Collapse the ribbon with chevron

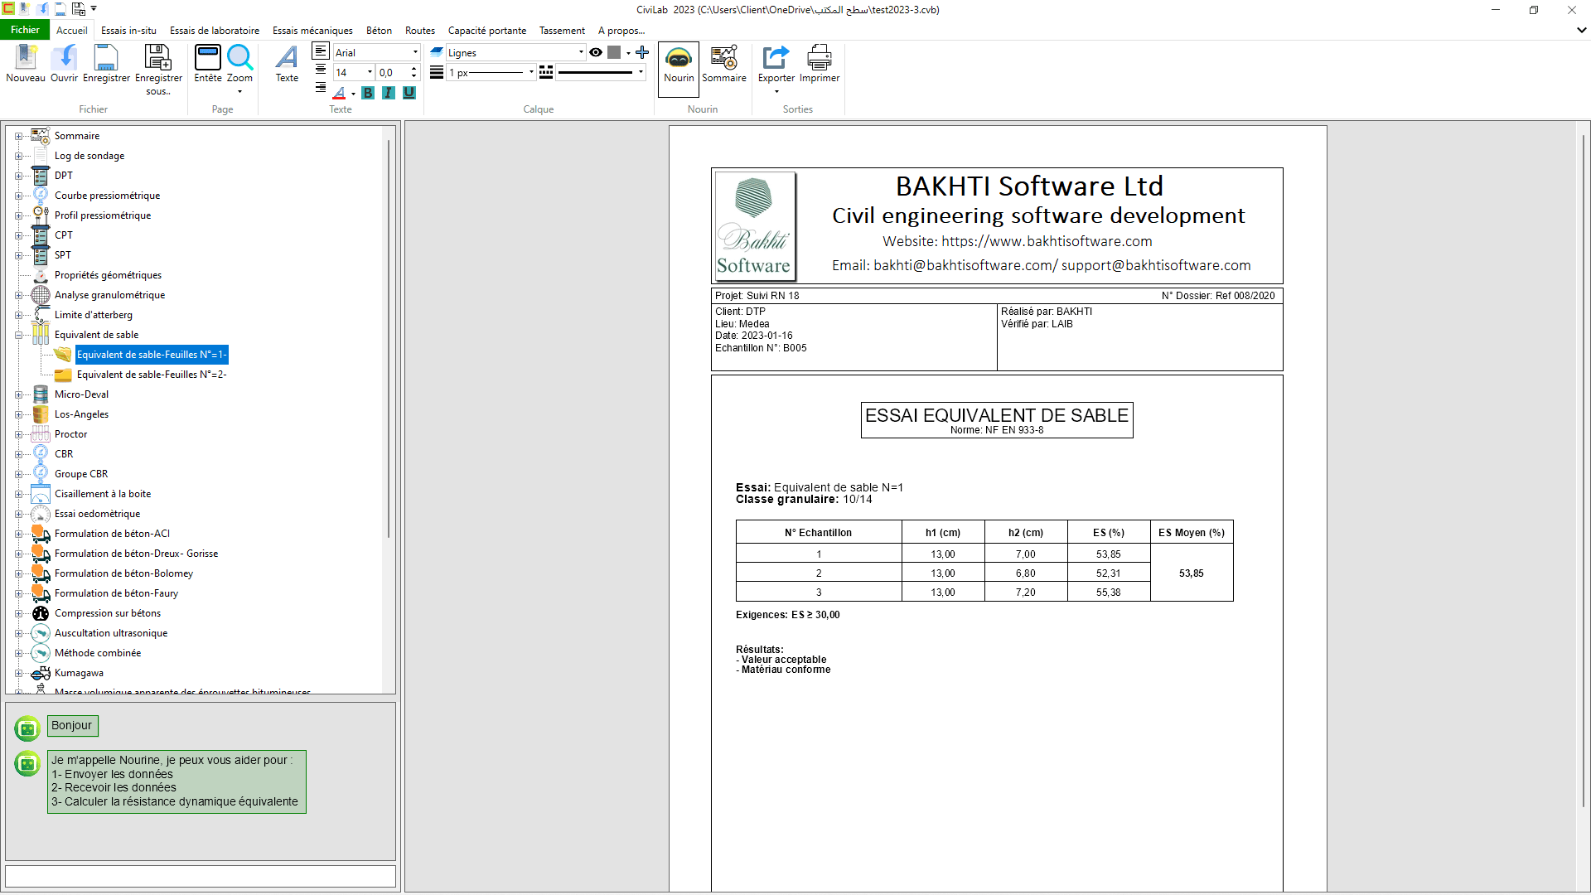pos(1581,30)
